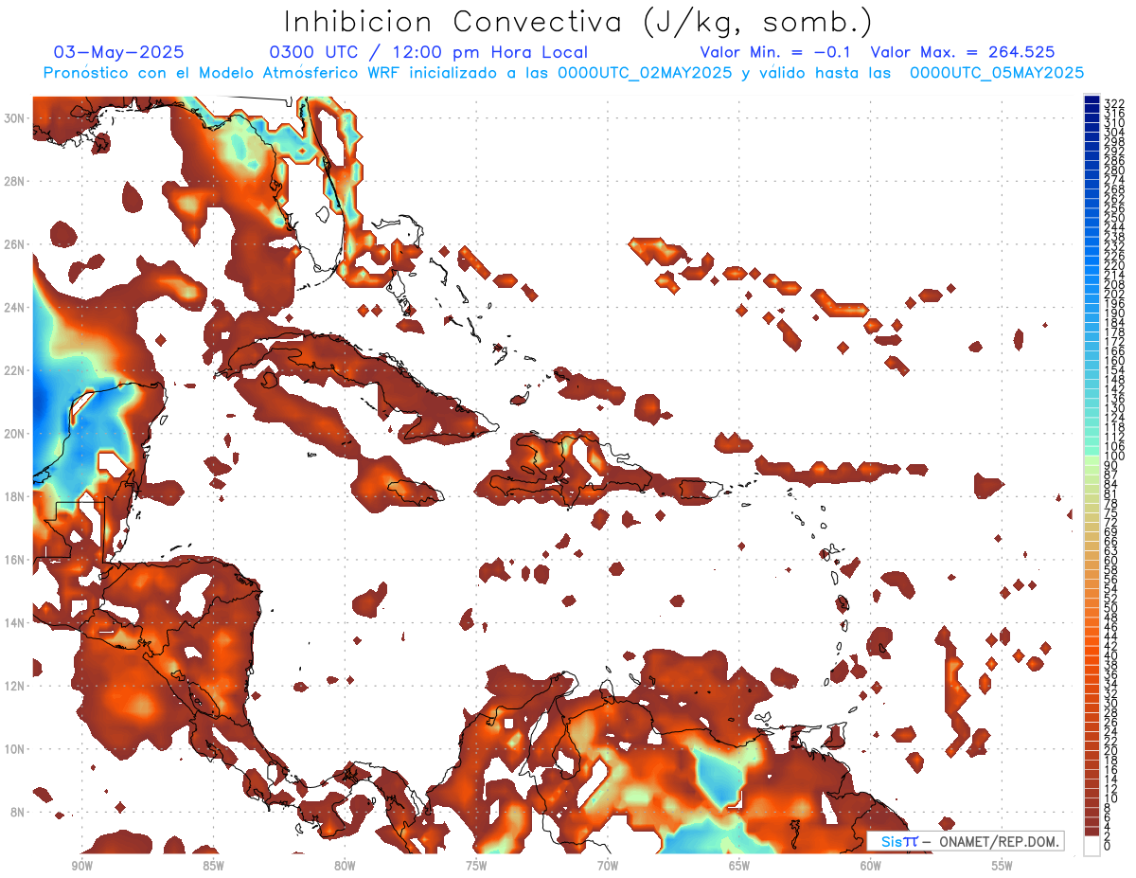Click the 75W longitude label
Image resolution: width=1136 pixels, height=878 pixels.
coord(476,866)
